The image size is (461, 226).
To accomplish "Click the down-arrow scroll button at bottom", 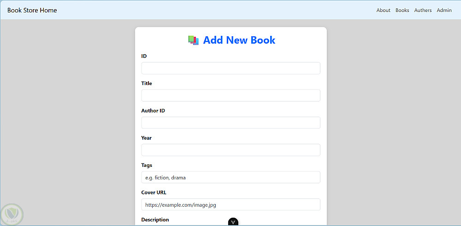I will (x=233, y=222).
